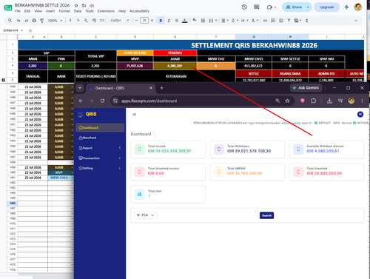Toggle italic formatting in Sheets
The height and width of the screenshot is (279, 370).
(169, 21)
